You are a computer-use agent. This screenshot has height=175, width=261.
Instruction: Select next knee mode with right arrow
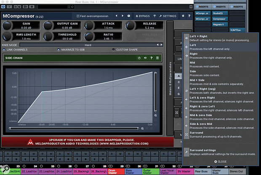161,45
